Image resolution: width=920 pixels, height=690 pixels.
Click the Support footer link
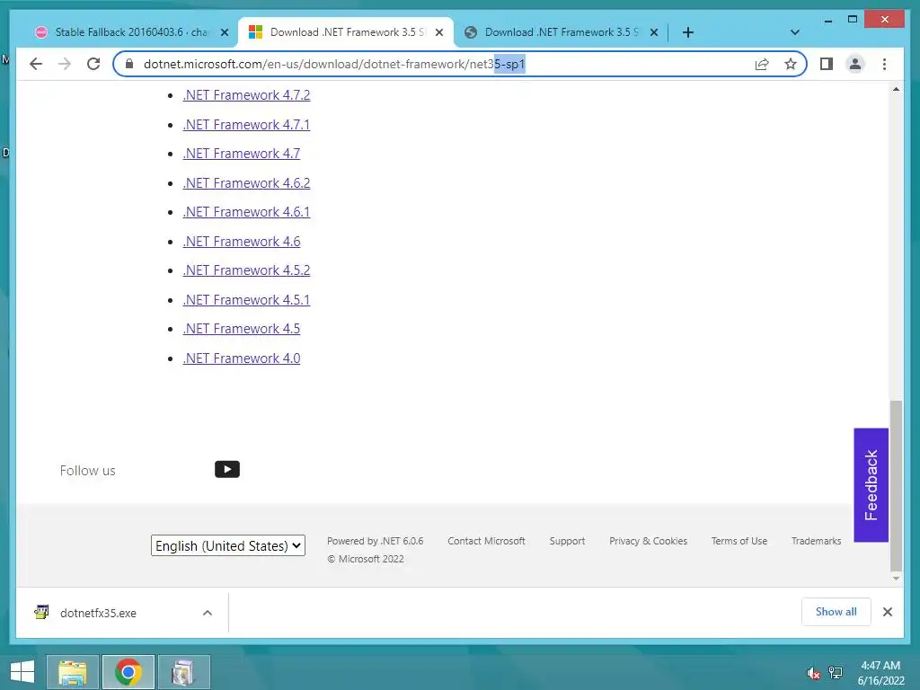(567, 541)
